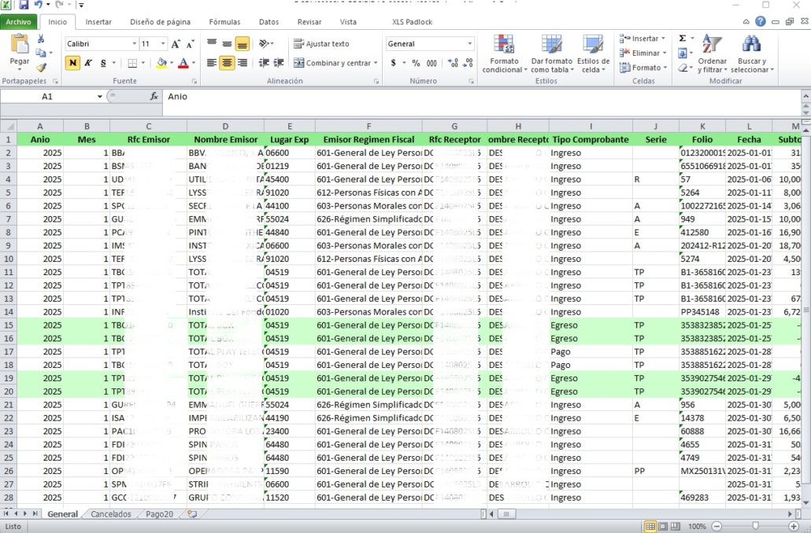Click the zoom slider handle

(755, 526)
